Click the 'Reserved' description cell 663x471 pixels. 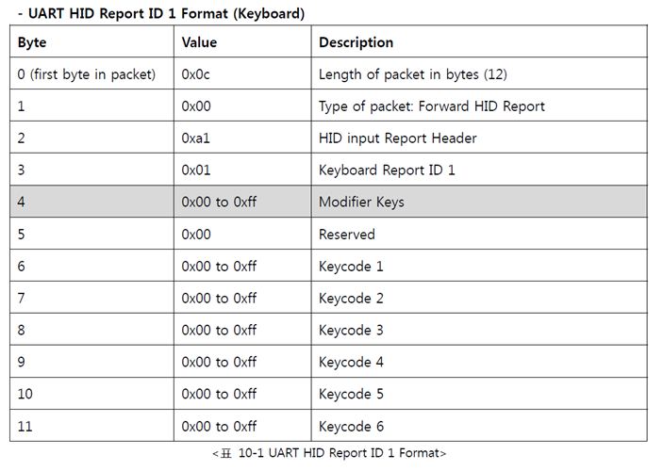pos(479,234)
